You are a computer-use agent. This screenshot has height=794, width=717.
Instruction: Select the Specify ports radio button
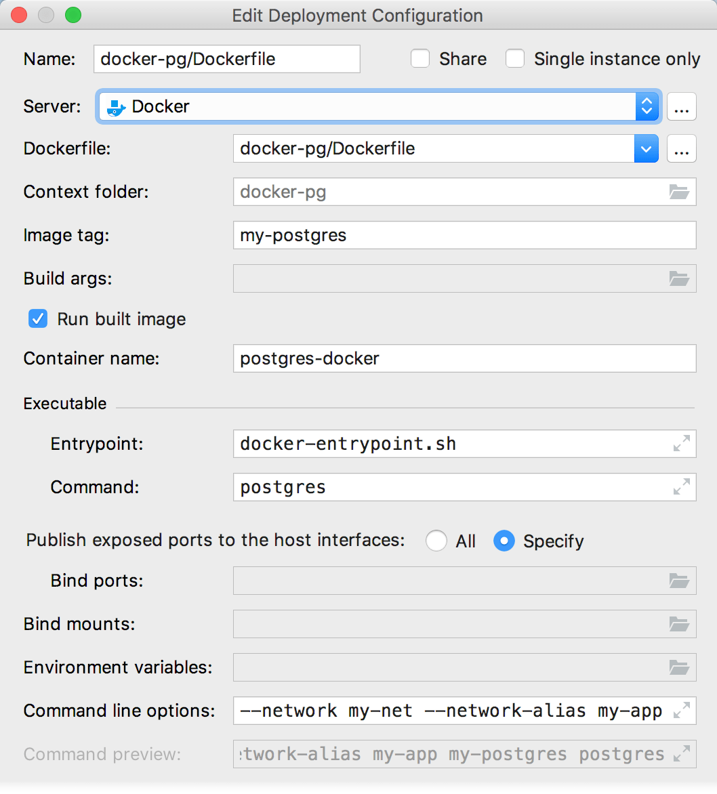pos(504,541)
